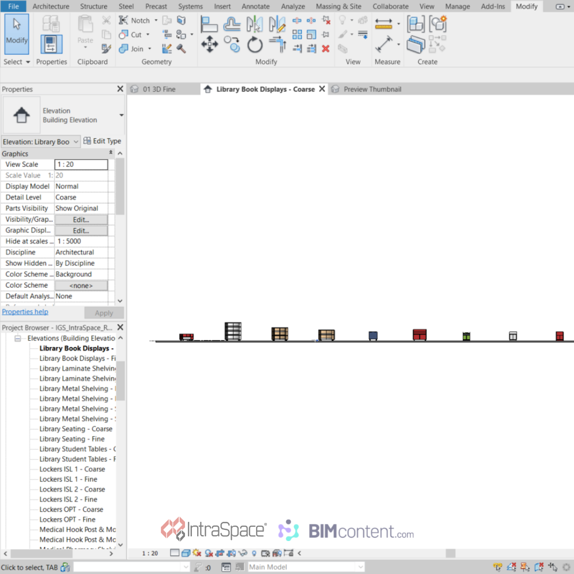The height and width of the screenshot is (574, 574).
Task: Click the Edit Type button
Action: (x=102, y=141)
